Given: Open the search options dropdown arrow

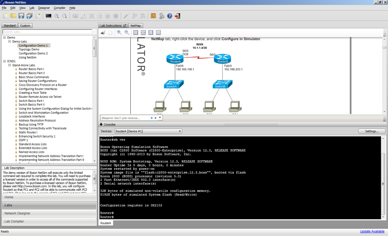Looking at the screenshot, I should coord(160,117).
